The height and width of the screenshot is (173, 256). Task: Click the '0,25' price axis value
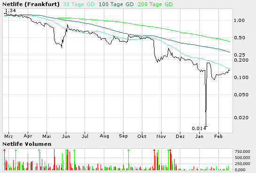[240, 55]
